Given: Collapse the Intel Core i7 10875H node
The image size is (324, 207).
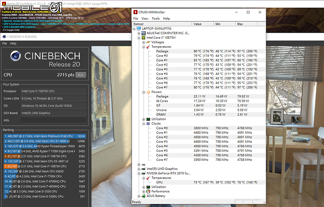Looking at the screenshot, I should pyautogui.click(x=139, y=38).
